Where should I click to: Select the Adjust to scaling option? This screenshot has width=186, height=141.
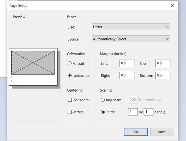coord(103,100)
